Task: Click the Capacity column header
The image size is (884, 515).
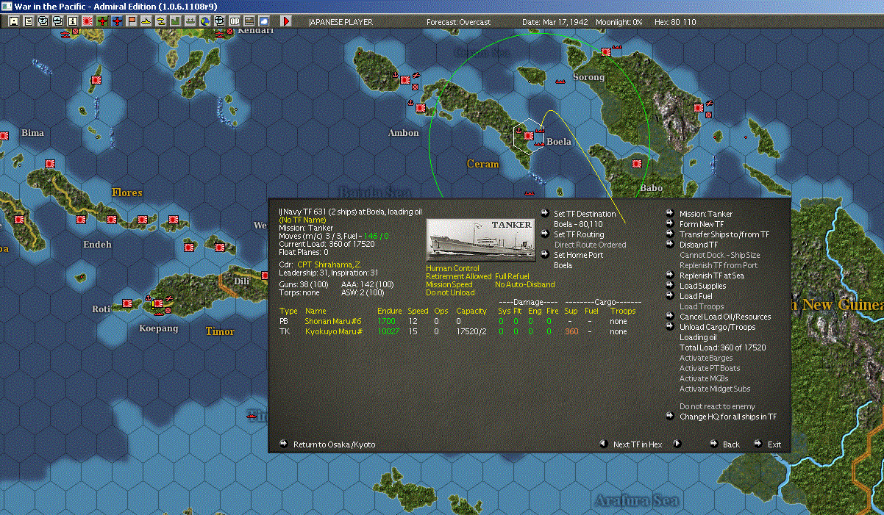Action: tap(471, 311)
